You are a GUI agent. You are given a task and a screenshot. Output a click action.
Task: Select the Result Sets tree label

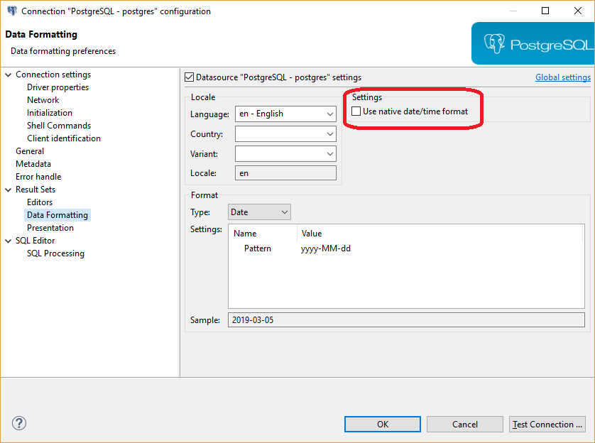[36, 190]
